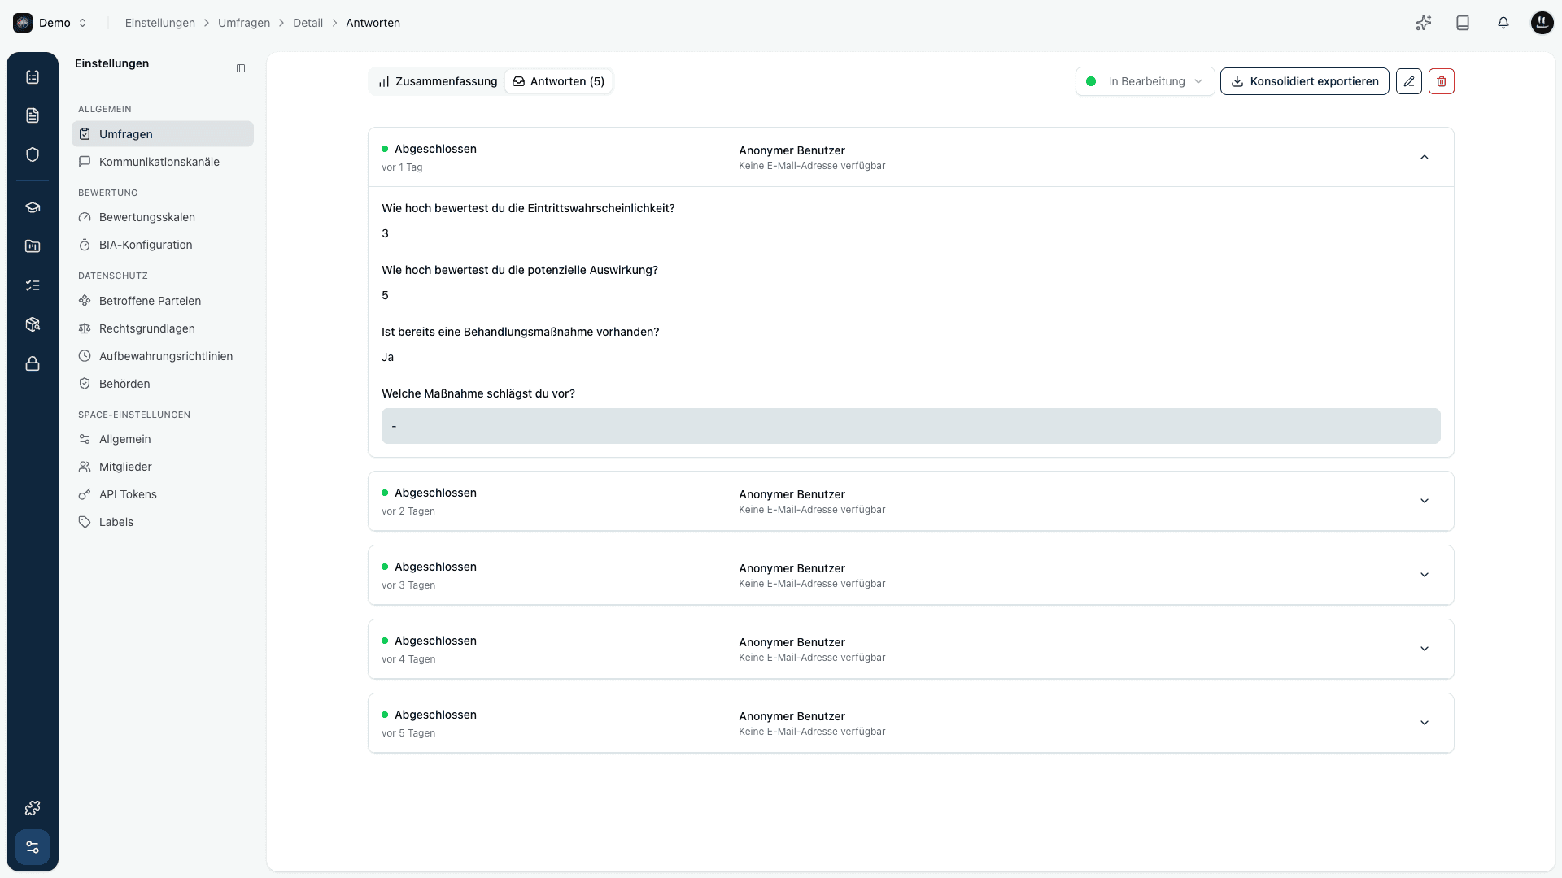Expand the response from vor 2 Tagen

(1425, 501)
